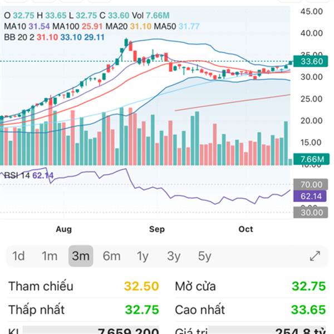The height and width of the screenshot is (334, 334).
Task: Tap the RSI 70.00 level marker
Action: [311, 184]
